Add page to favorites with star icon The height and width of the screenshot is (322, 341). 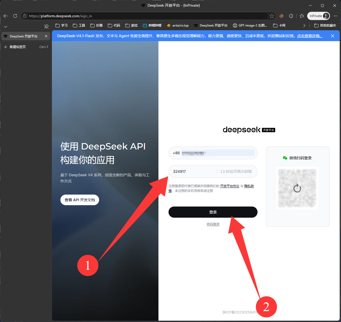[x=272, y=16]
